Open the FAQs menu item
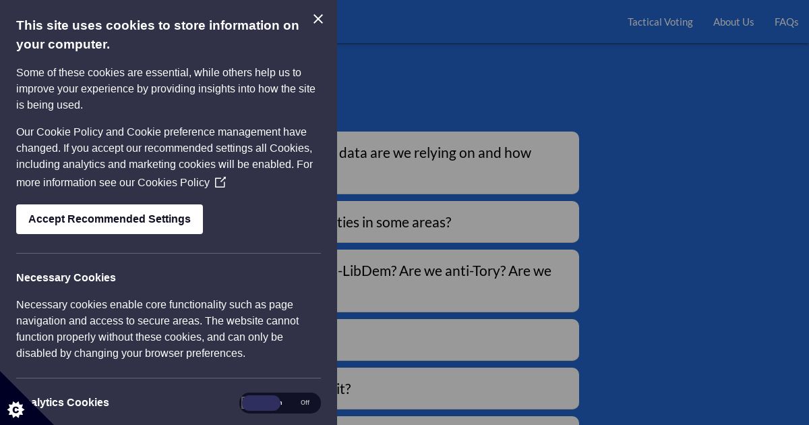The image size is (809, 425). pos(786,22)
